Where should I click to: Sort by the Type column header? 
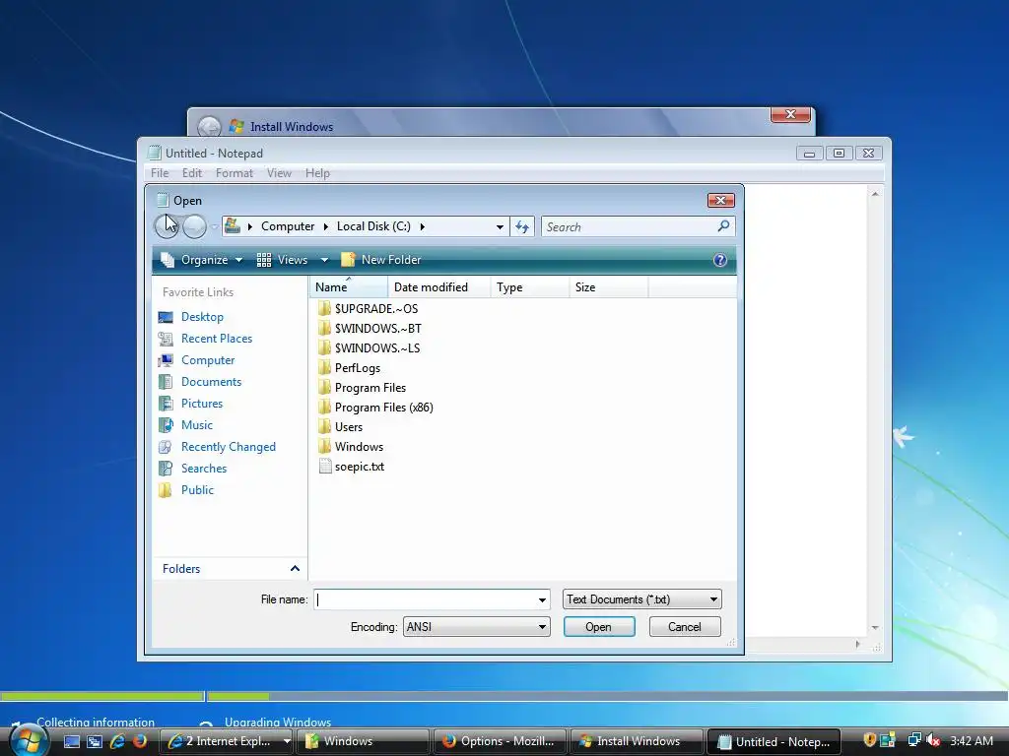[530, 287]
